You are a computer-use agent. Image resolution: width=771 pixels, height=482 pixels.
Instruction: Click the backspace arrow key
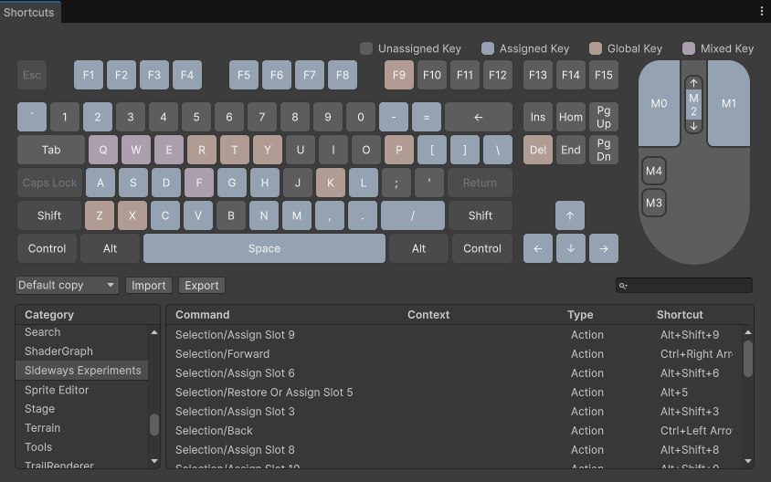point(479,117)
